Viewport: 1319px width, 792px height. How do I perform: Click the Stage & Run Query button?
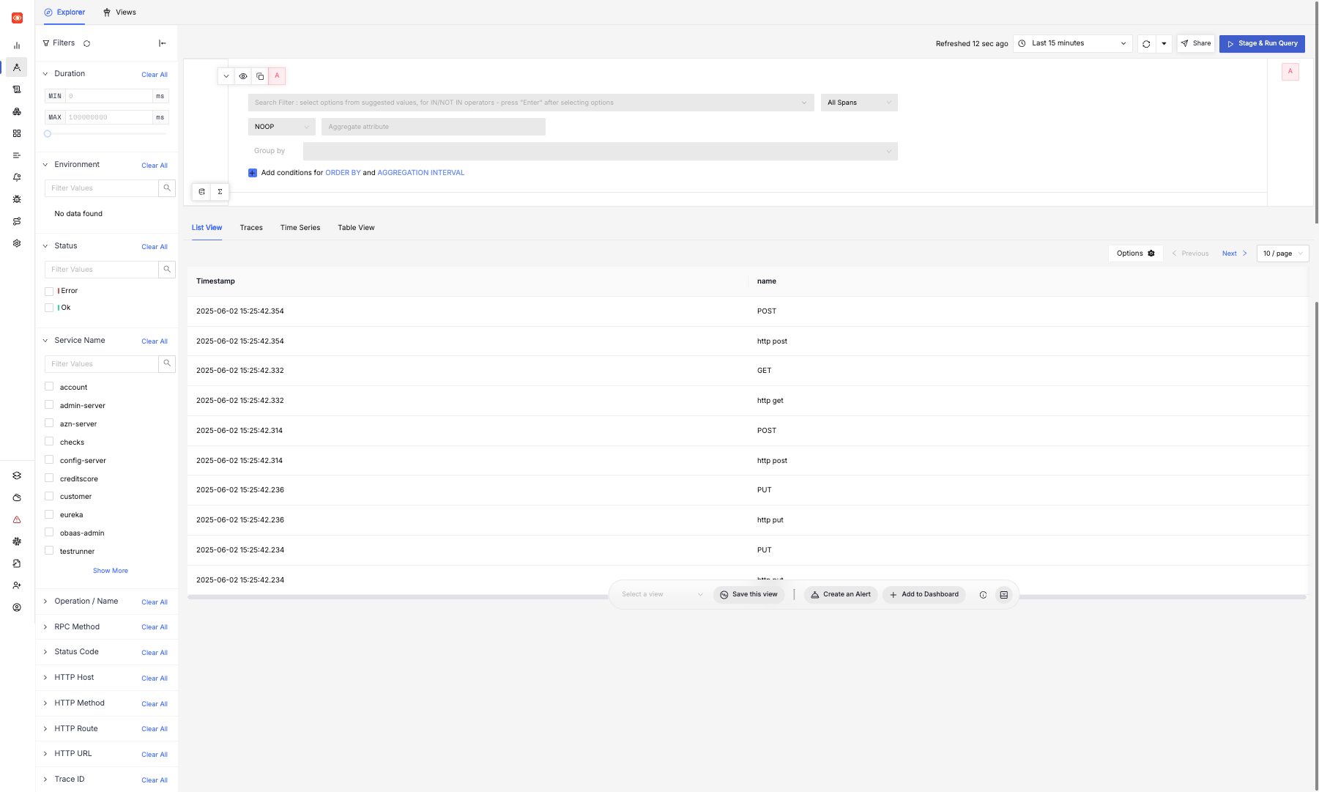tap(1262, 43)
